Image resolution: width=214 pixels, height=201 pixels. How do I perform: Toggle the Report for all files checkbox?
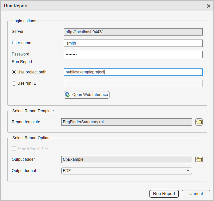[x=14, y=149]
